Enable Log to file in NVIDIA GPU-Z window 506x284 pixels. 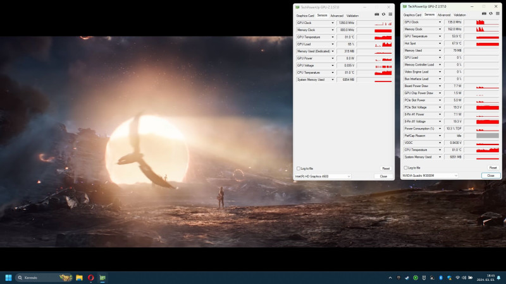(405, 168)
